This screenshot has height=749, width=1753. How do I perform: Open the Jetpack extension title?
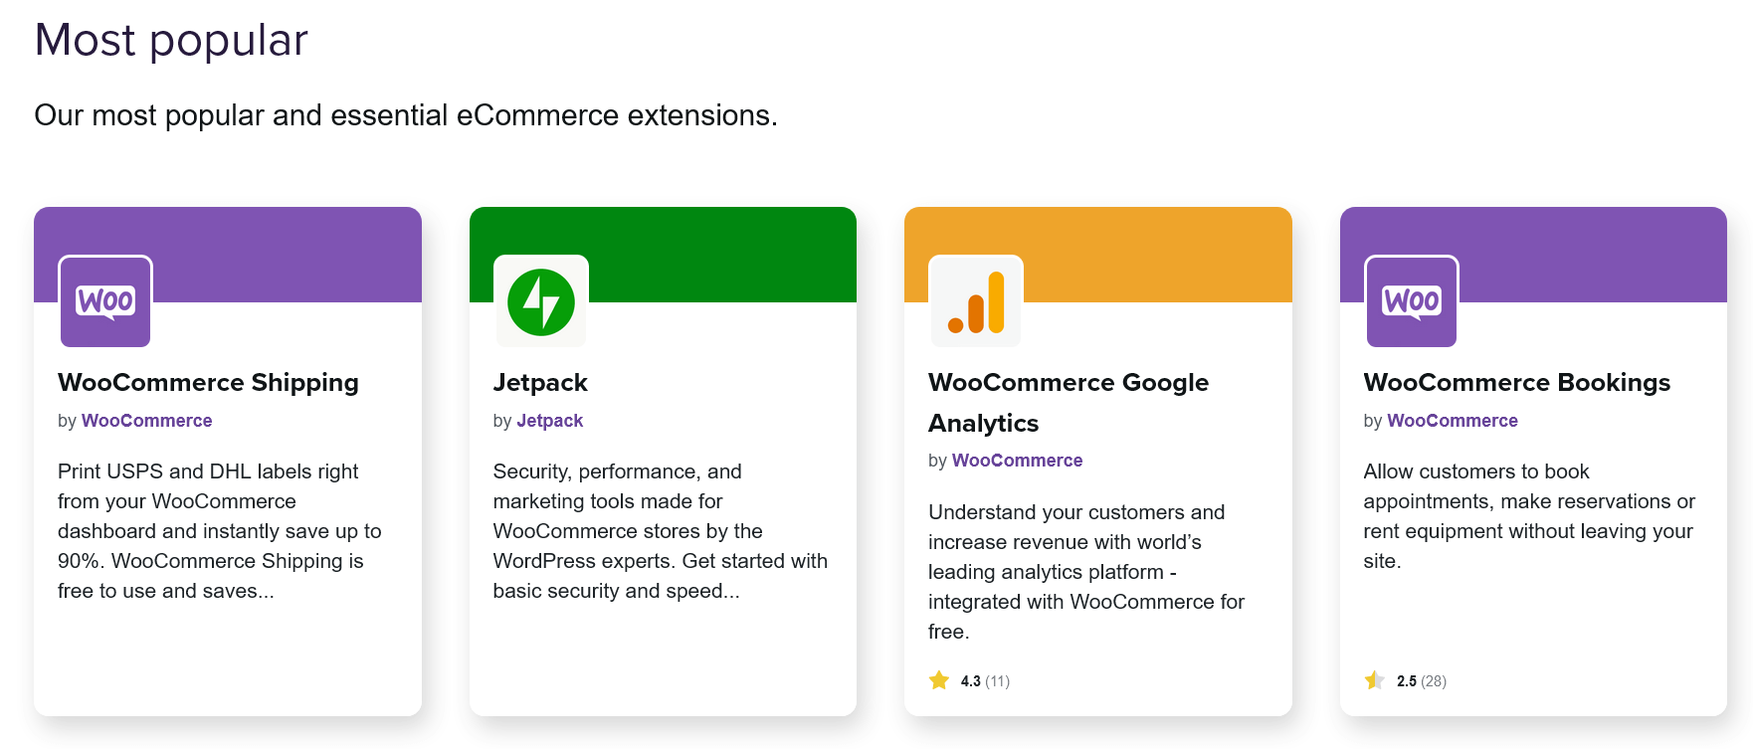tap(540, 383)
